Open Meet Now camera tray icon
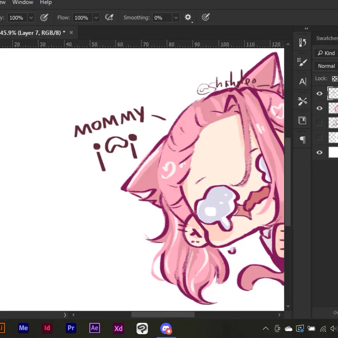338x338 pixels. [277, 329]
